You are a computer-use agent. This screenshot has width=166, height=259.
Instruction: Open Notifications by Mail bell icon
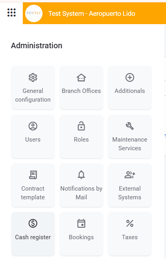pyautogui.click(x=81, y=175)
